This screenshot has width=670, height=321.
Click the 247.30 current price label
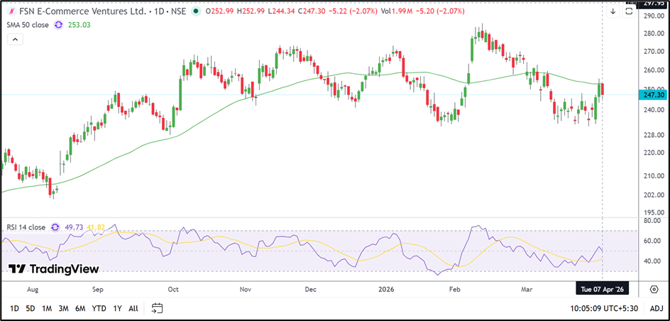[652, 94]
